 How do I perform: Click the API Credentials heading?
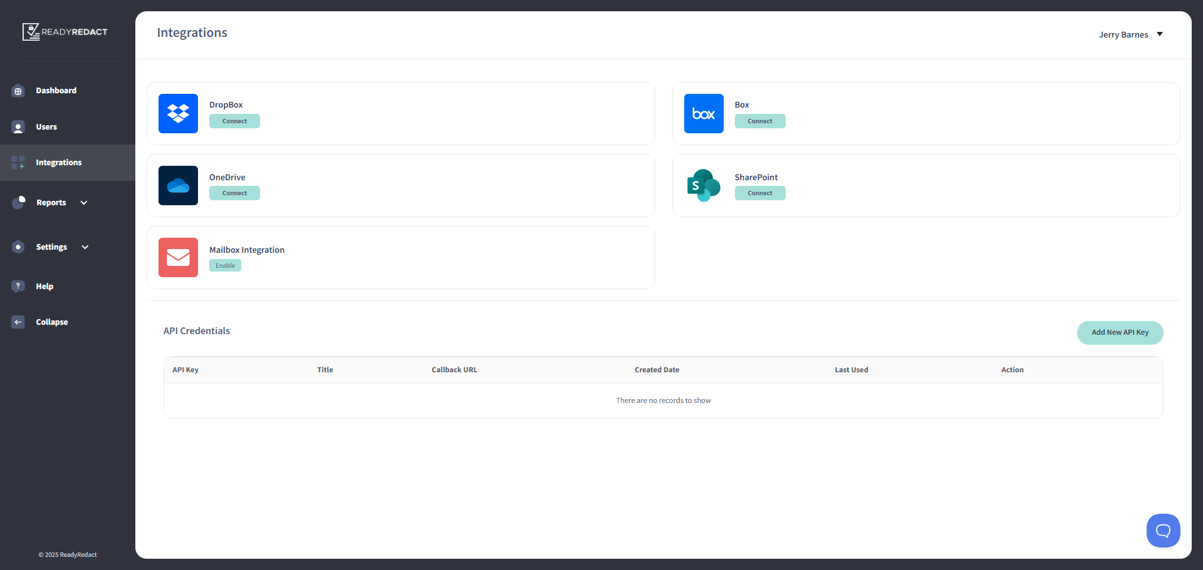click(197, 331)
